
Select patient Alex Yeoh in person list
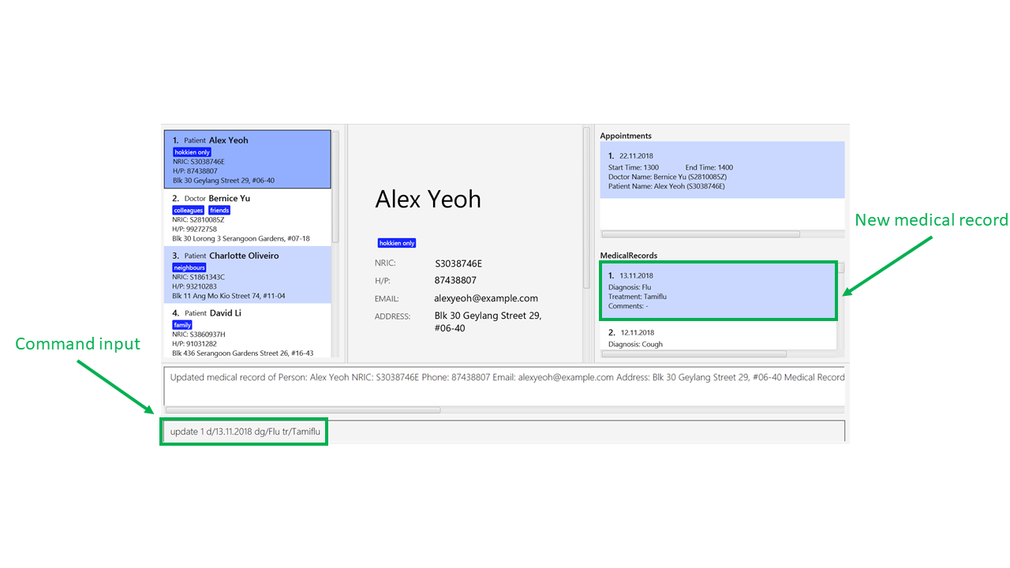click(247, 159)
